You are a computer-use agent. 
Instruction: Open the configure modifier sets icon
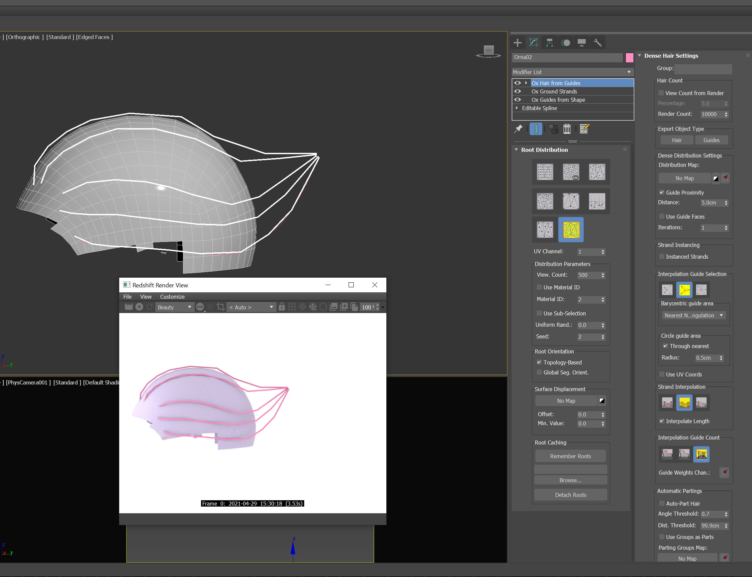[x=584, y=129]
